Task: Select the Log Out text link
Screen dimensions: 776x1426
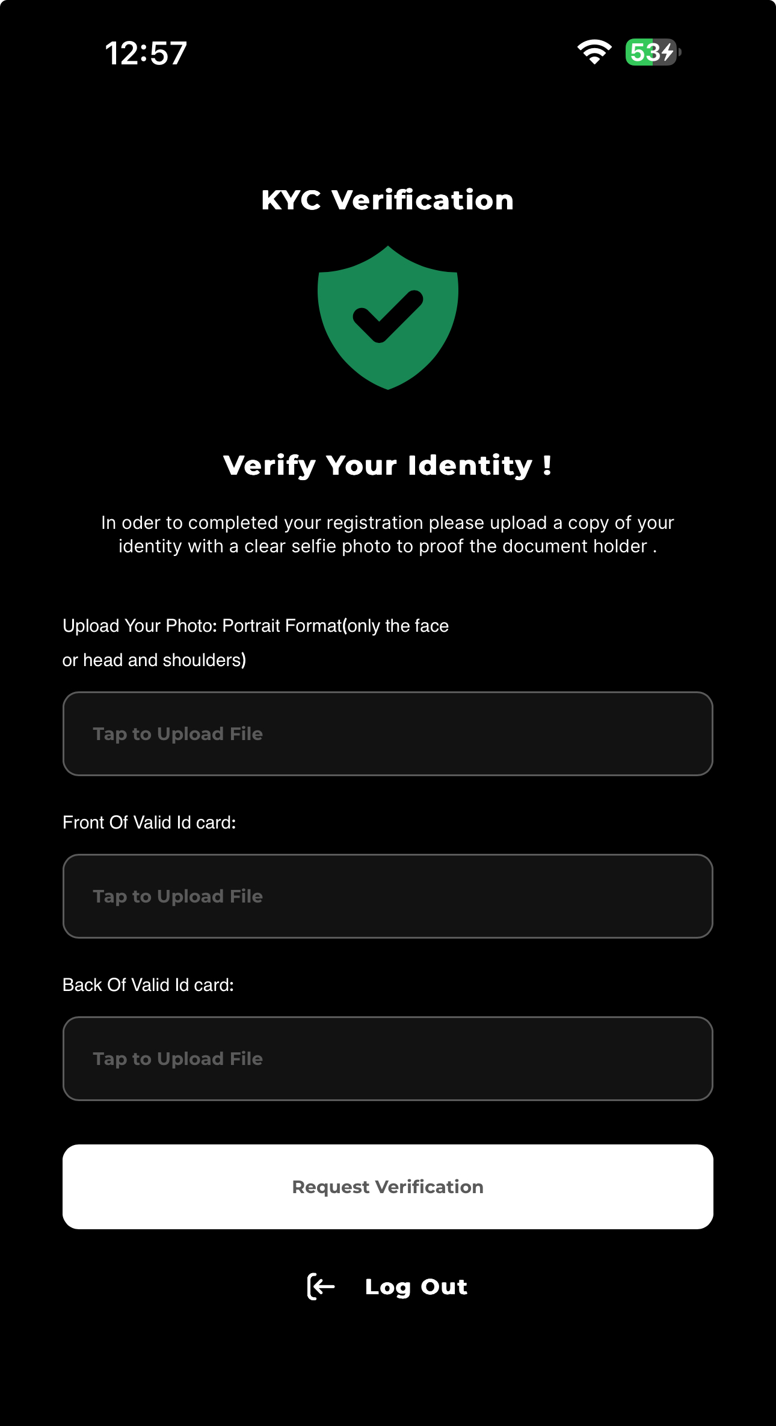Action: pos(416,1287)
